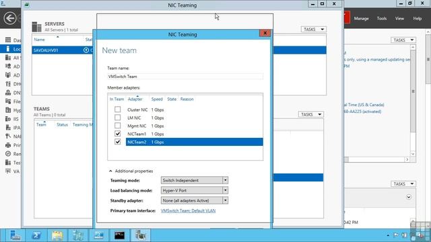
Task: Select the Hyper-V sidebar icon
Action: tap(8, 110)
